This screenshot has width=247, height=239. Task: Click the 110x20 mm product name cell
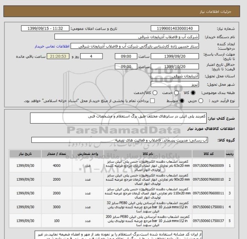(x=148, y=193)
